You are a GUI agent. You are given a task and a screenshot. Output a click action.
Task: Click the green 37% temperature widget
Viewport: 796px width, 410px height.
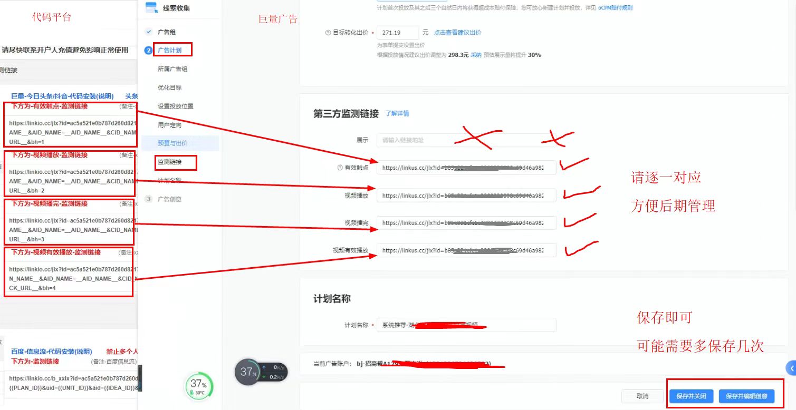tap(199, 387)
